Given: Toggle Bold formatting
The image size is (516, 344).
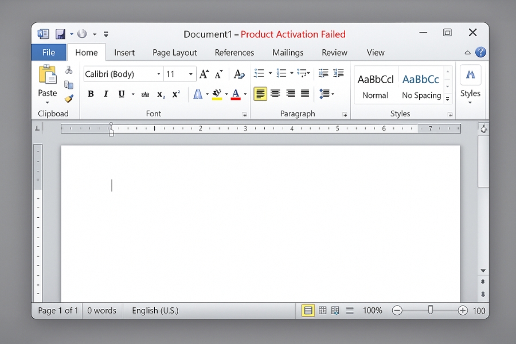Looking at the screenshot, I should pos(91,94).
